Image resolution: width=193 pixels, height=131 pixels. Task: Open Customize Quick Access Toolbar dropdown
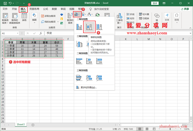[x=24, y=3]
